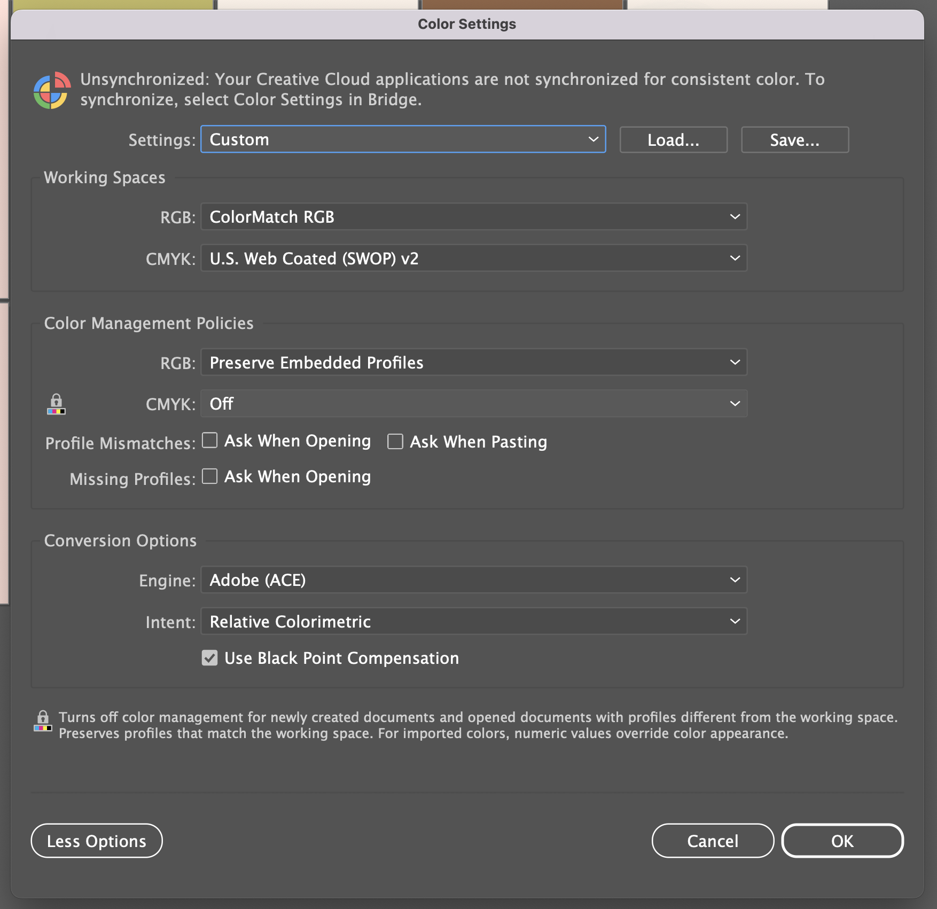
Task: Enable Ask When Pasting
Action: click(x=395, y=442)
